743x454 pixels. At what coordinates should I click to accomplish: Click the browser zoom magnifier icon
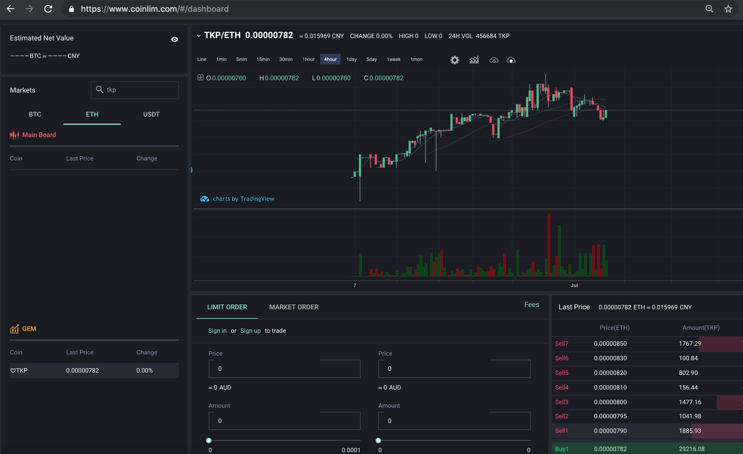click(709, 9)
